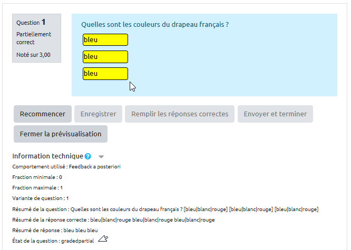351x250 pixels.
Task: Click the 'Variante de question : 1' line
Action: tap(40, 198)
